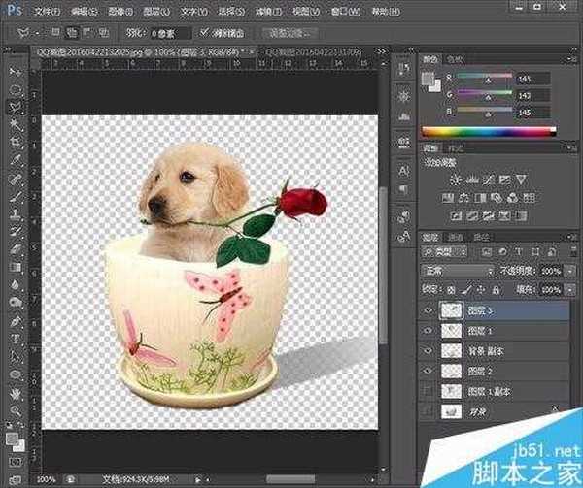Hide the 背景 副本 layer using its eye icon
This screenshot has width=583, height=488.
pyautogui.click(x=429, y=350)
